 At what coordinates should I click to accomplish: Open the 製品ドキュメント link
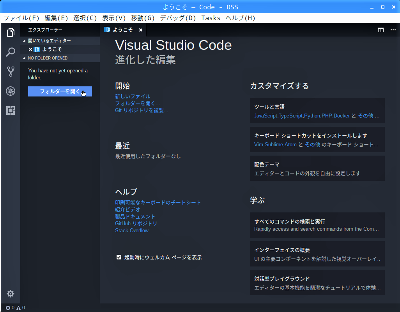coord(135,217)
